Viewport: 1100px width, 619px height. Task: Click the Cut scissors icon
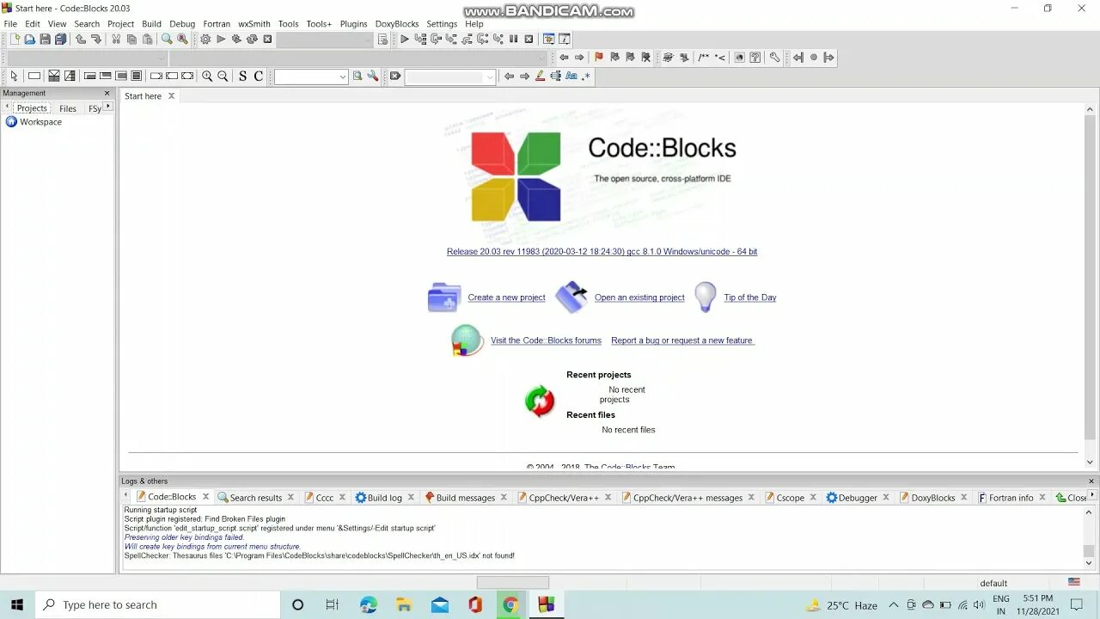[x=116, y=39]
